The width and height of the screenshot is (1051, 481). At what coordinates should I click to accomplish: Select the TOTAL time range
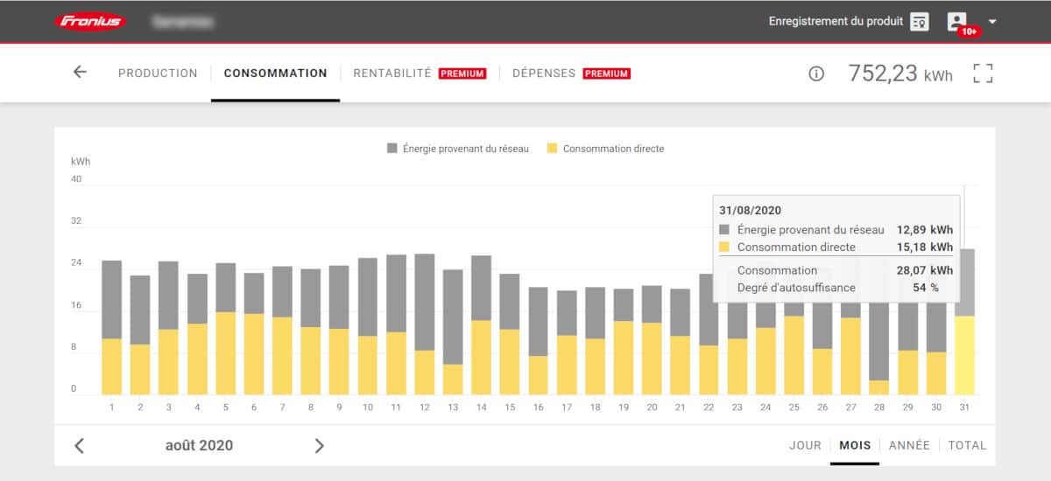click(x=967, y=445)
